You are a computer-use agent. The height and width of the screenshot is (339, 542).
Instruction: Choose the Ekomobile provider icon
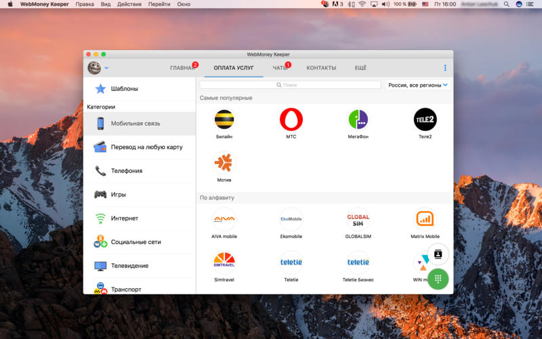(291, 219)
